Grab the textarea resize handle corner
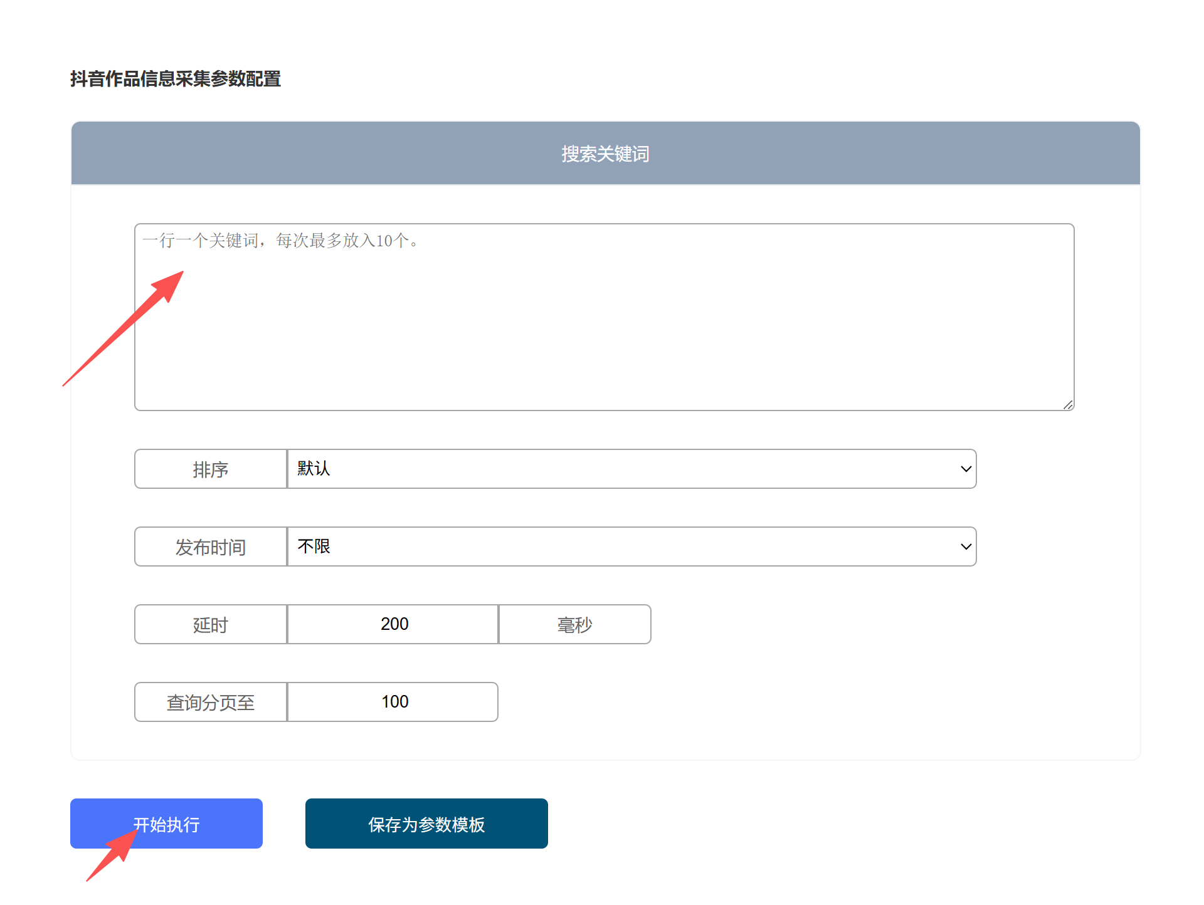The width and height of the screenshot is (1204, 905). [x=1068, y=405]
